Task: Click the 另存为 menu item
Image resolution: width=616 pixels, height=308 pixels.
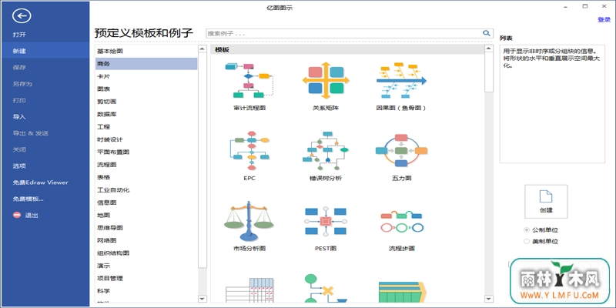Action: [22, 84]
